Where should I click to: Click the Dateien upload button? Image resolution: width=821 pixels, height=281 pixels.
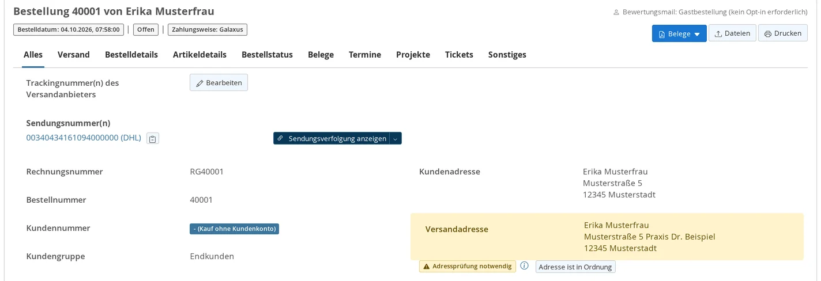coord(732,33)
